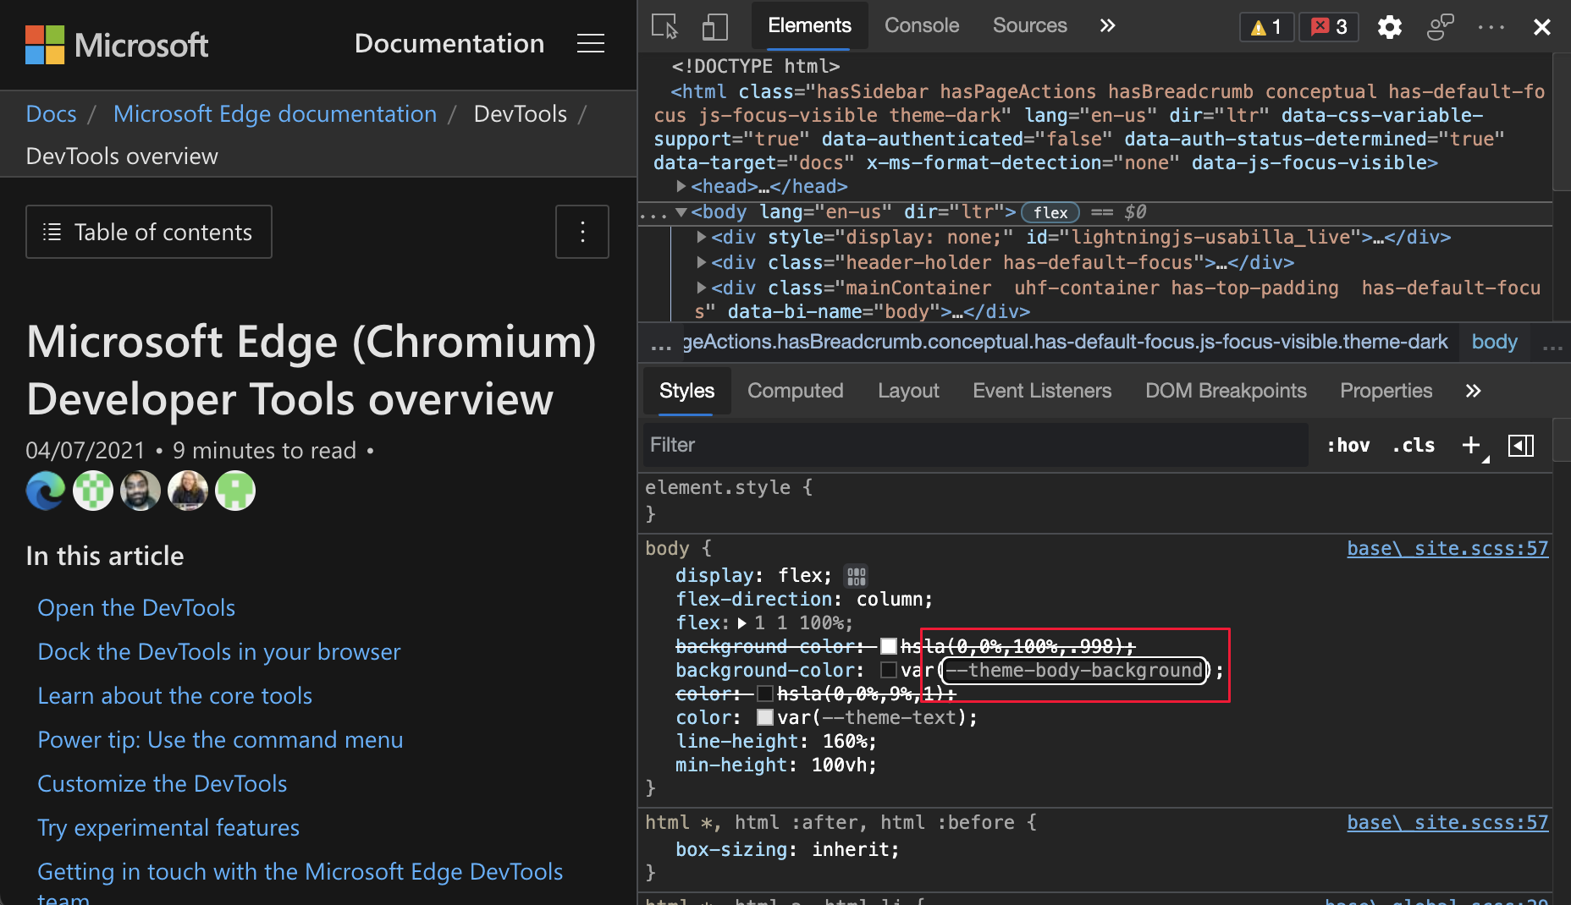The width and height of the screenshot is (1571, 905).
Task: Disable the color: var(--theme-text) checkbox
Action: point(764,716)
